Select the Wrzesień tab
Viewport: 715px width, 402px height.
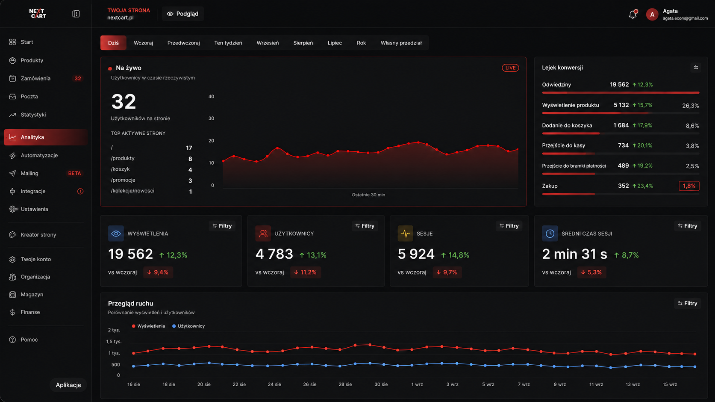pyautogui.click(x=268, y=43)
